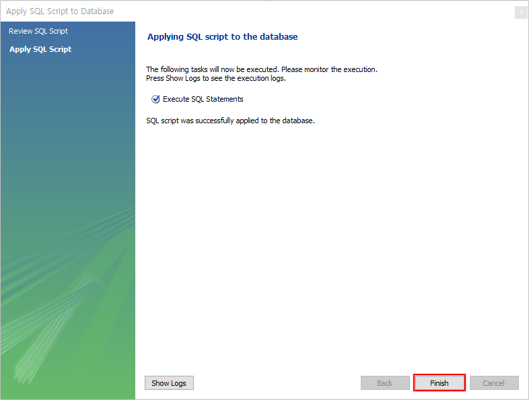Open the Show Logs view
The image size is (529, 400).
[169, 382]
